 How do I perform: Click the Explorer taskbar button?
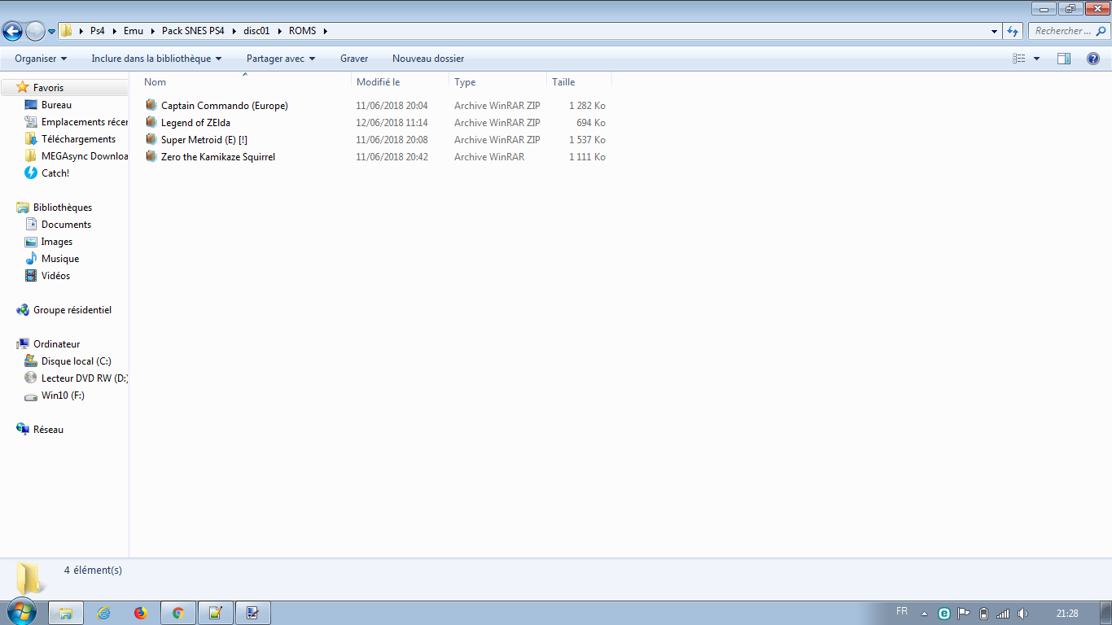(x=66, y=613)
